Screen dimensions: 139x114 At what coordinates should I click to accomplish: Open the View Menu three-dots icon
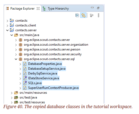coord(98,15)
